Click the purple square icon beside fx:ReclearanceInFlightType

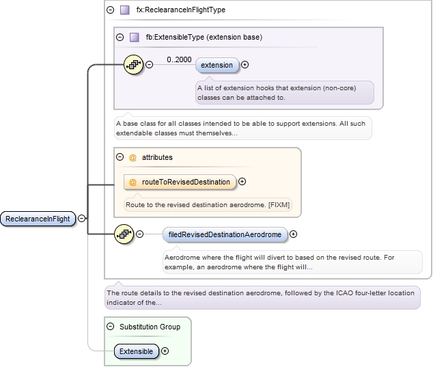(124, 10)
